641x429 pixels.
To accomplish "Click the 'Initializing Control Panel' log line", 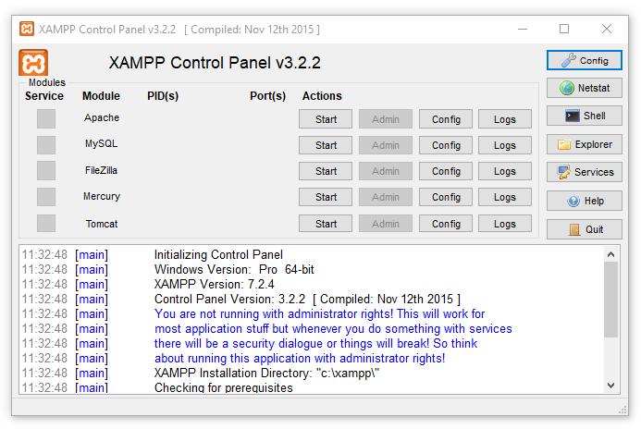I will (x=218, y=254).
